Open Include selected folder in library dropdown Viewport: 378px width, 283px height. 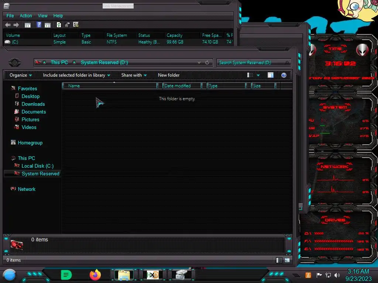pos(76,75)
